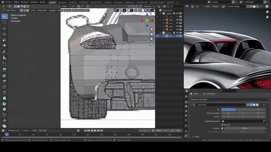Collapse the Fondos collection in outliner
271x152 pixels.
coord(160,14)
